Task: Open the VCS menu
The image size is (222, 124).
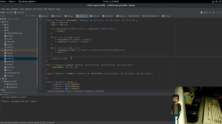Action: point(45,9)
